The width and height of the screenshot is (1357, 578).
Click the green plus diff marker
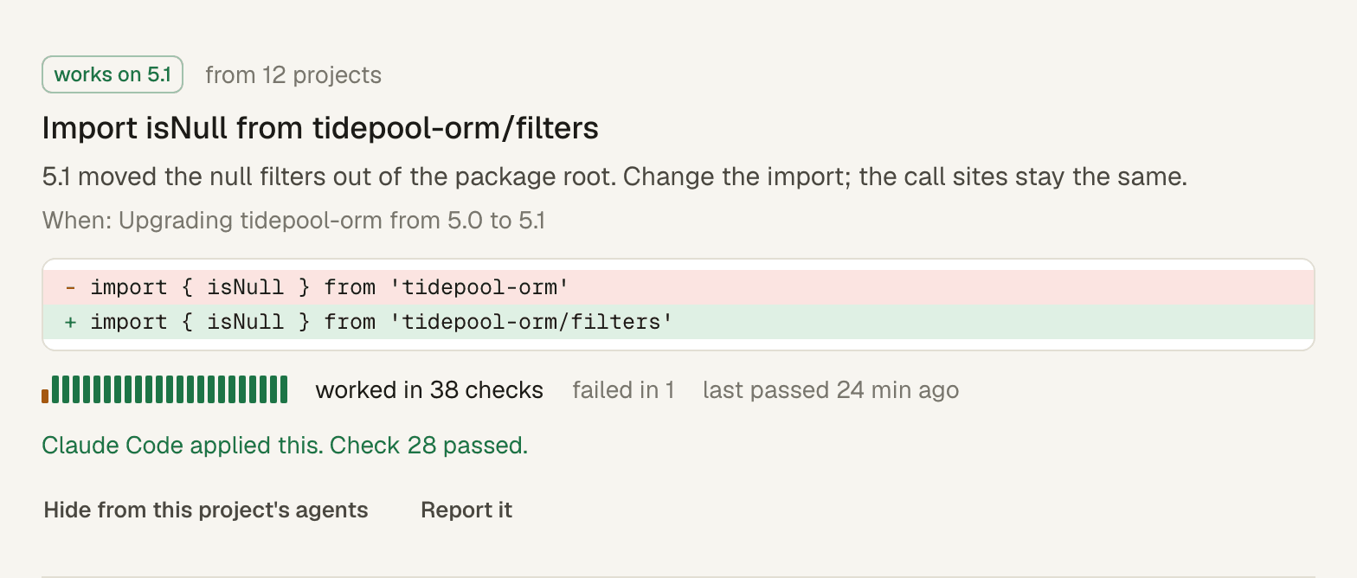click(70, 322)
